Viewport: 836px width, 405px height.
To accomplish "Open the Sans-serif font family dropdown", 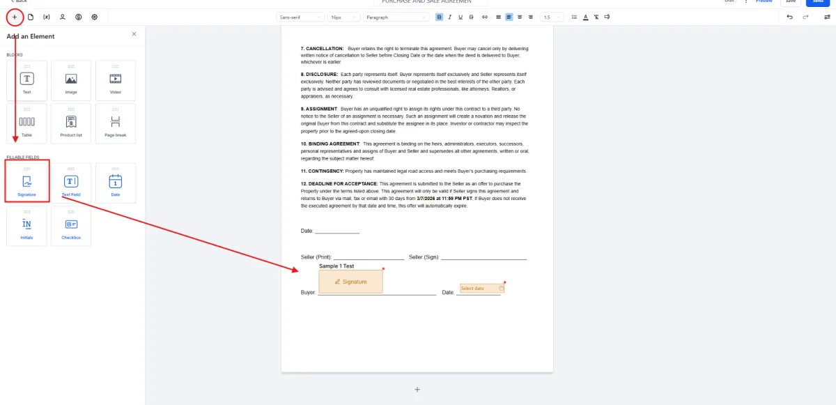I will (301, 17).
